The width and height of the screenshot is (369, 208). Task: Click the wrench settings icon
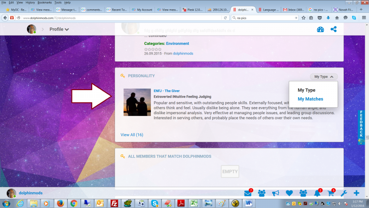tap(343, 193)
